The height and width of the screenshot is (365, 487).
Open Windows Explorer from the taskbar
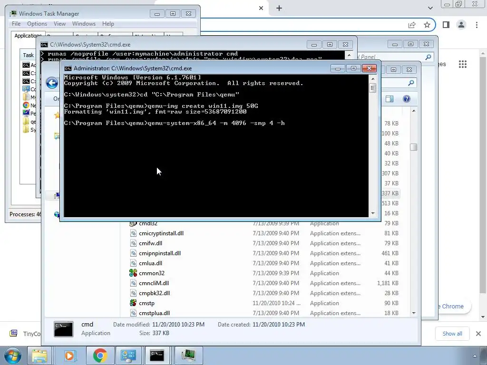(39, 355)
